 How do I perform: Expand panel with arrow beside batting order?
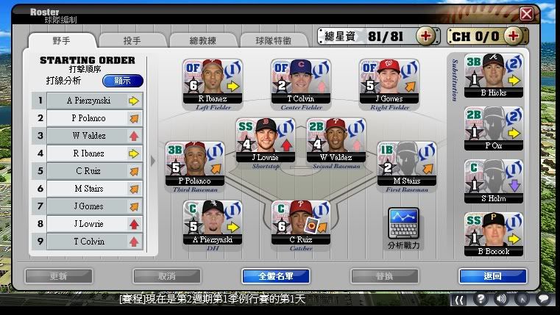[153, 161]
